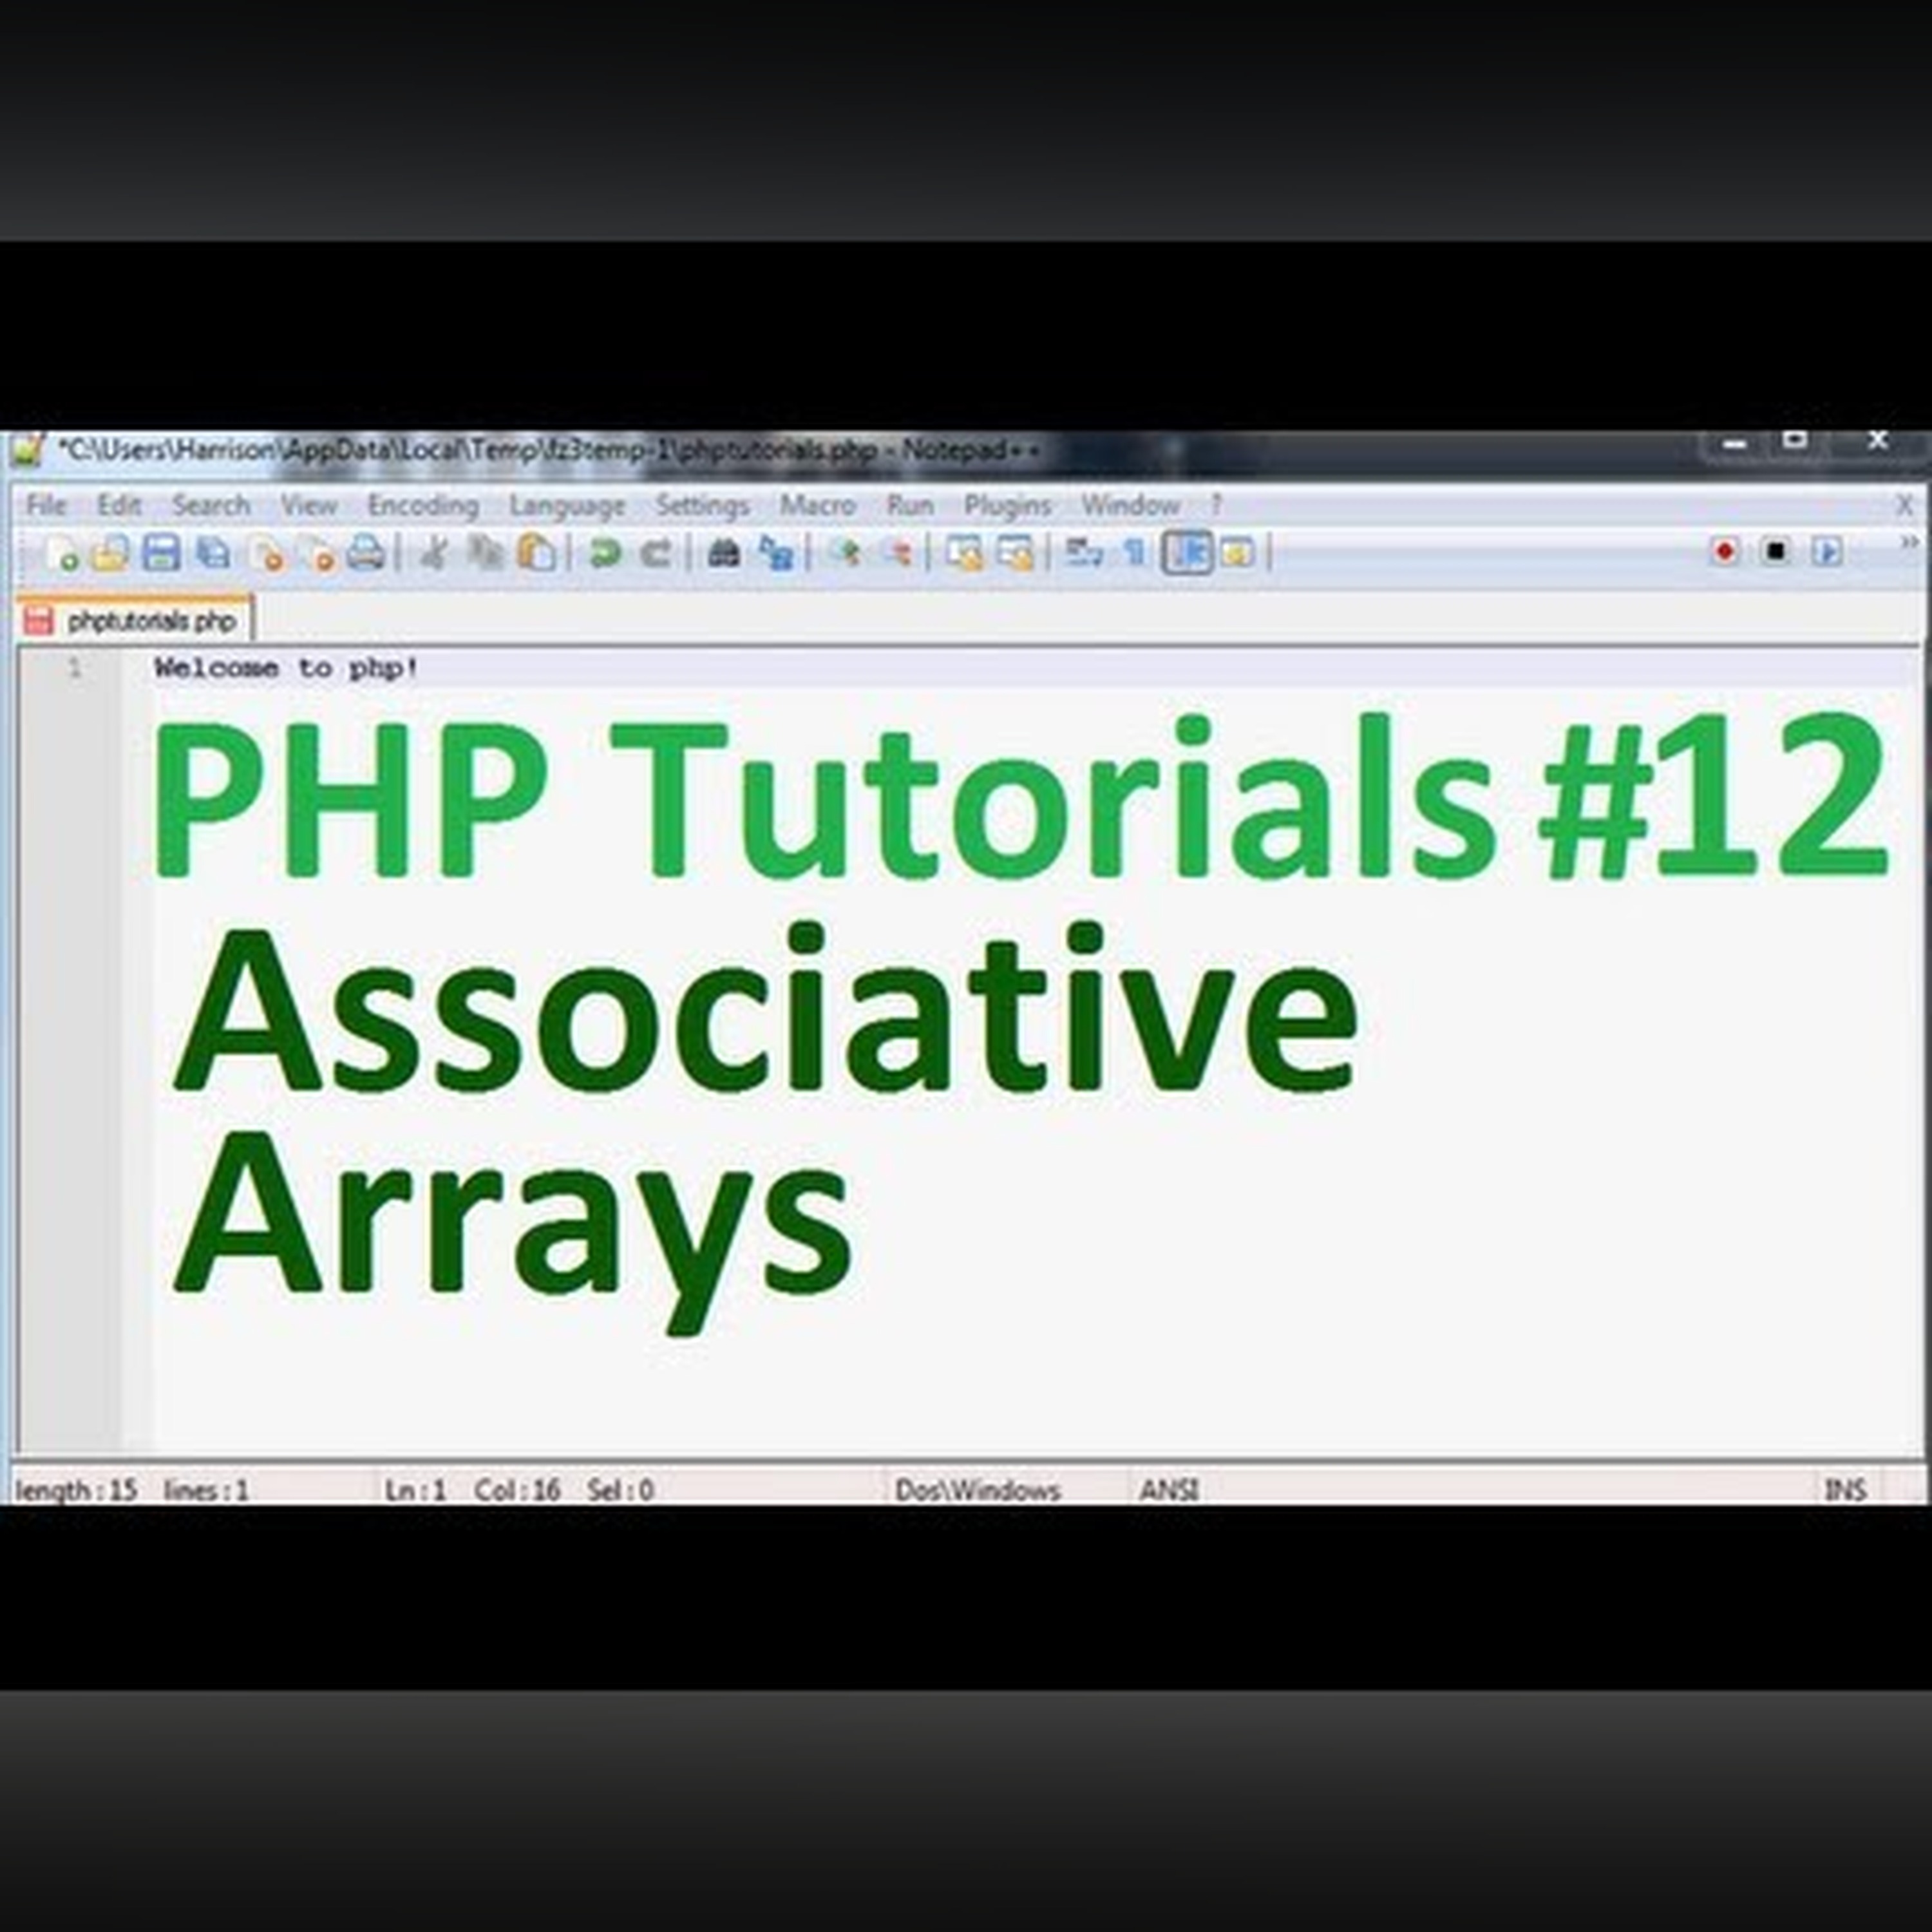Create a new document with the New icon

[62, 553]
